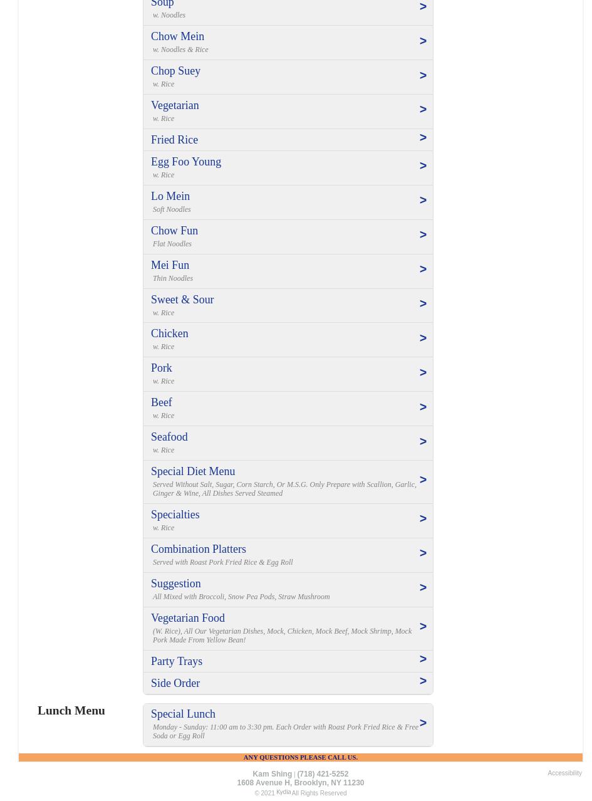
Task: Click the arrow beside Fried Rice
Action: coord(423,137)
